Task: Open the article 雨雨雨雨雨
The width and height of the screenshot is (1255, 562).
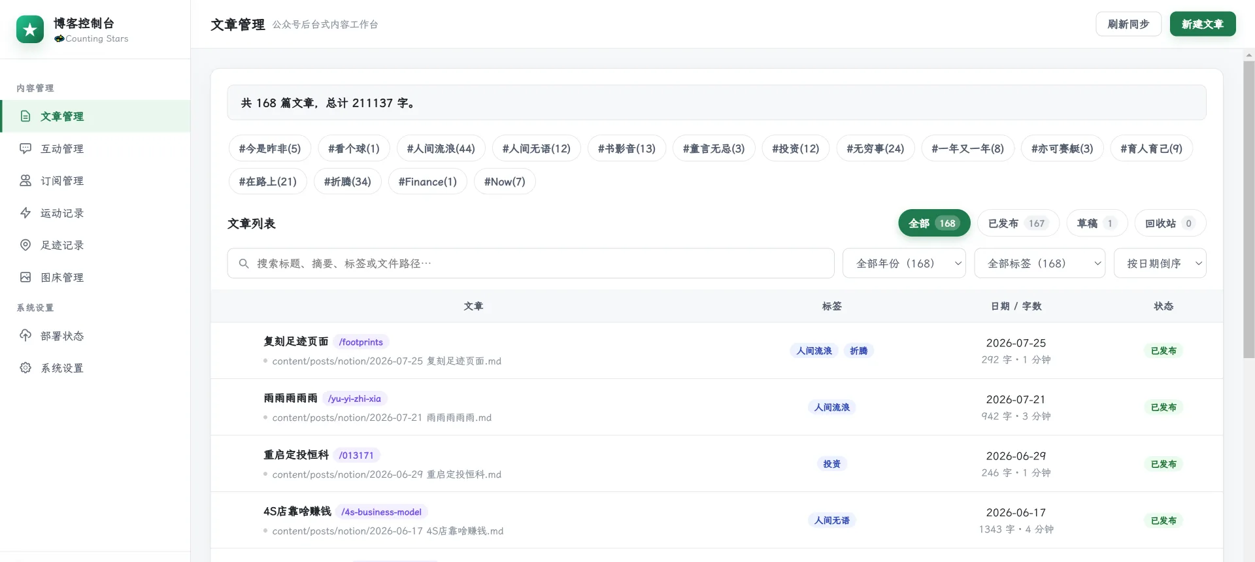Action: coord(290,398)
